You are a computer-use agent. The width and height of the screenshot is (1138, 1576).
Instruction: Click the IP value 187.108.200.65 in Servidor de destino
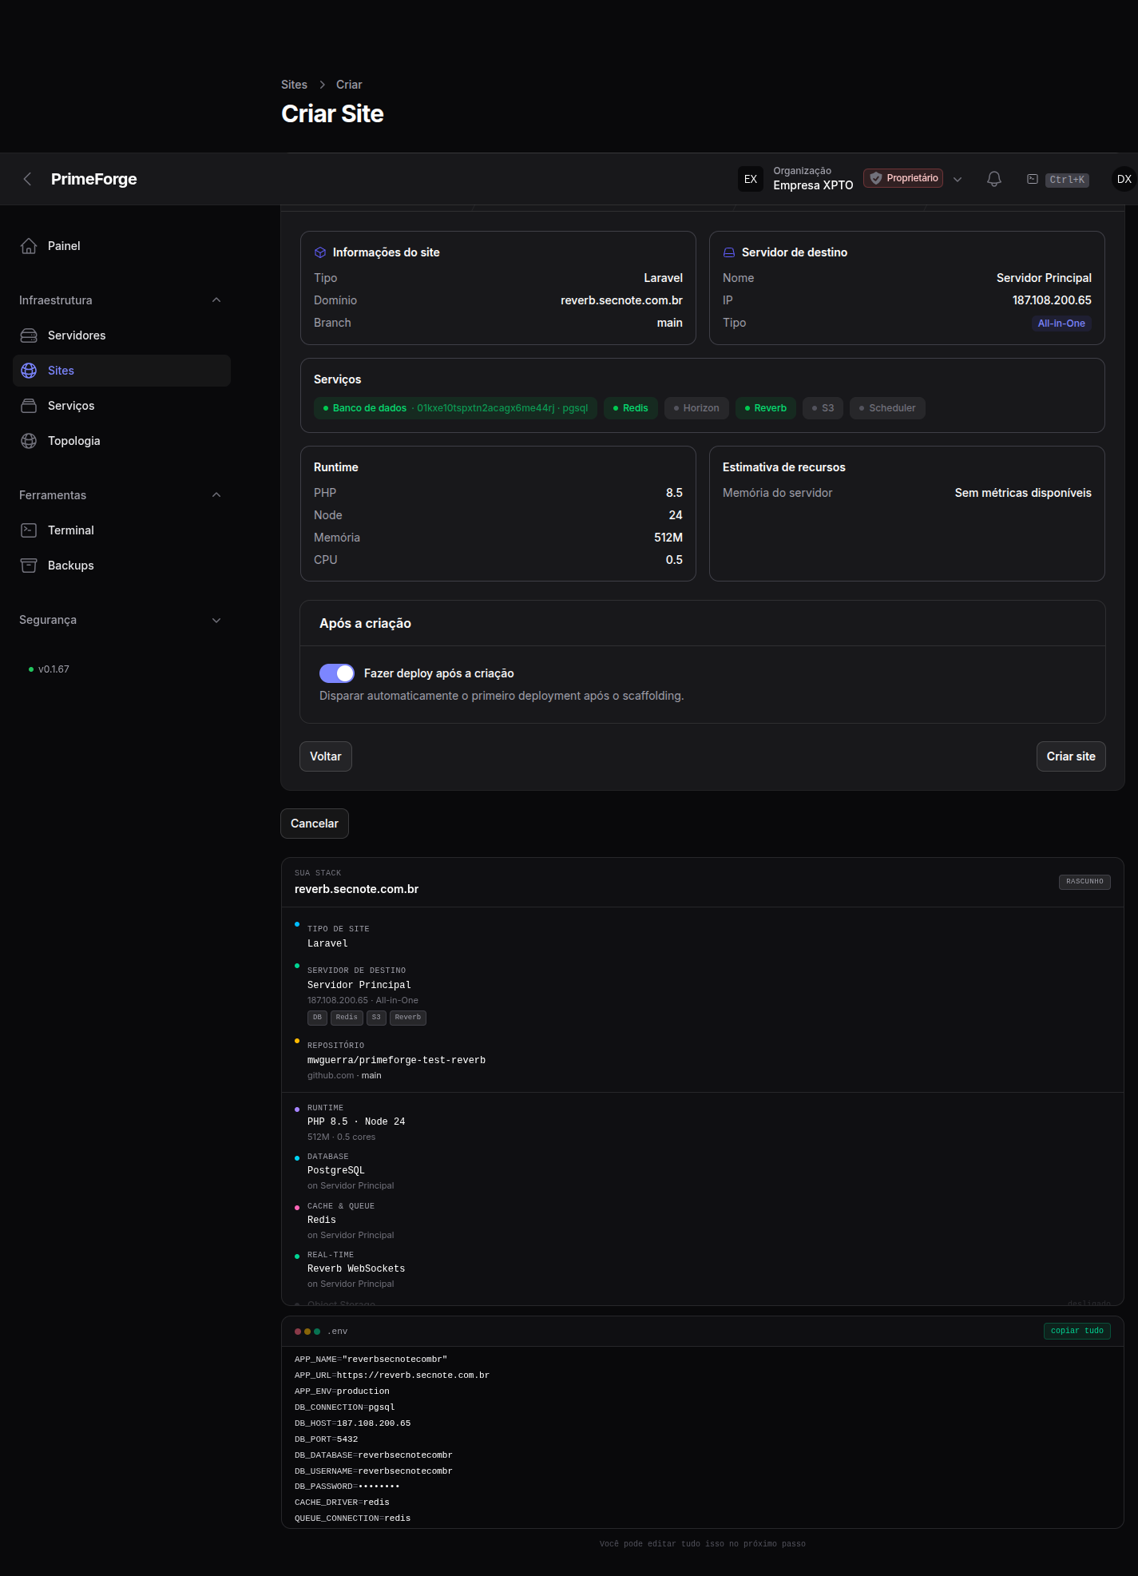point(1052,300)
